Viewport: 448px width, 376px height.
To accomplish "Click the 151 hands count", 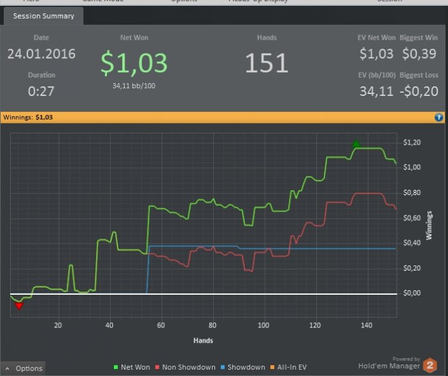I will pyautogui.click(x=267, y=63).
